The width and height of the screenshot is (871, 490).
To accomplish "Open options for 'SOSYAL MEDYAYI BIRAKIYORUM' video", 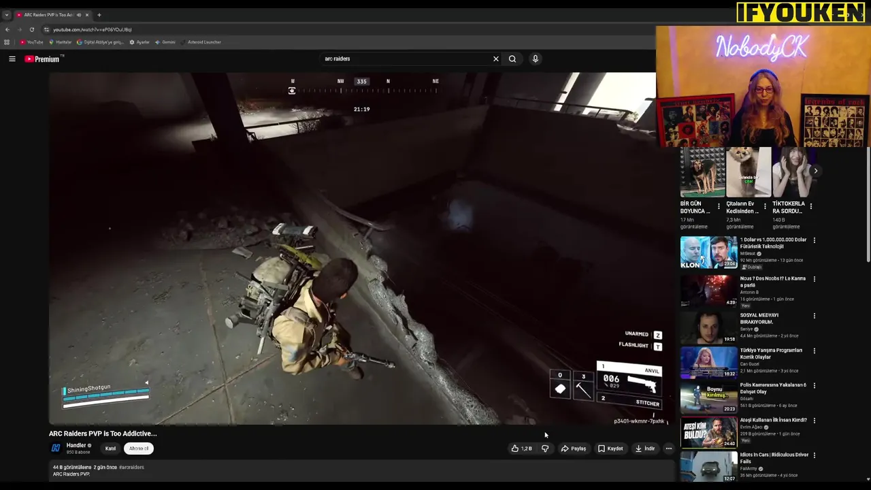I will point(814,316).
